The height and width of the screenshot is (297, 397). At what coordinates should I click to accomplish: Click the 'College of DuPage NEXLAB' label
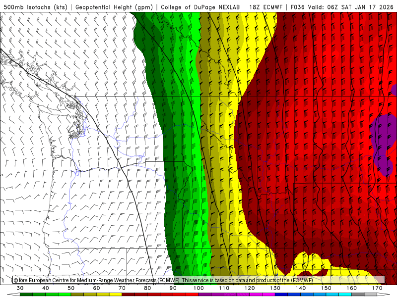click(x=200, y=7)
